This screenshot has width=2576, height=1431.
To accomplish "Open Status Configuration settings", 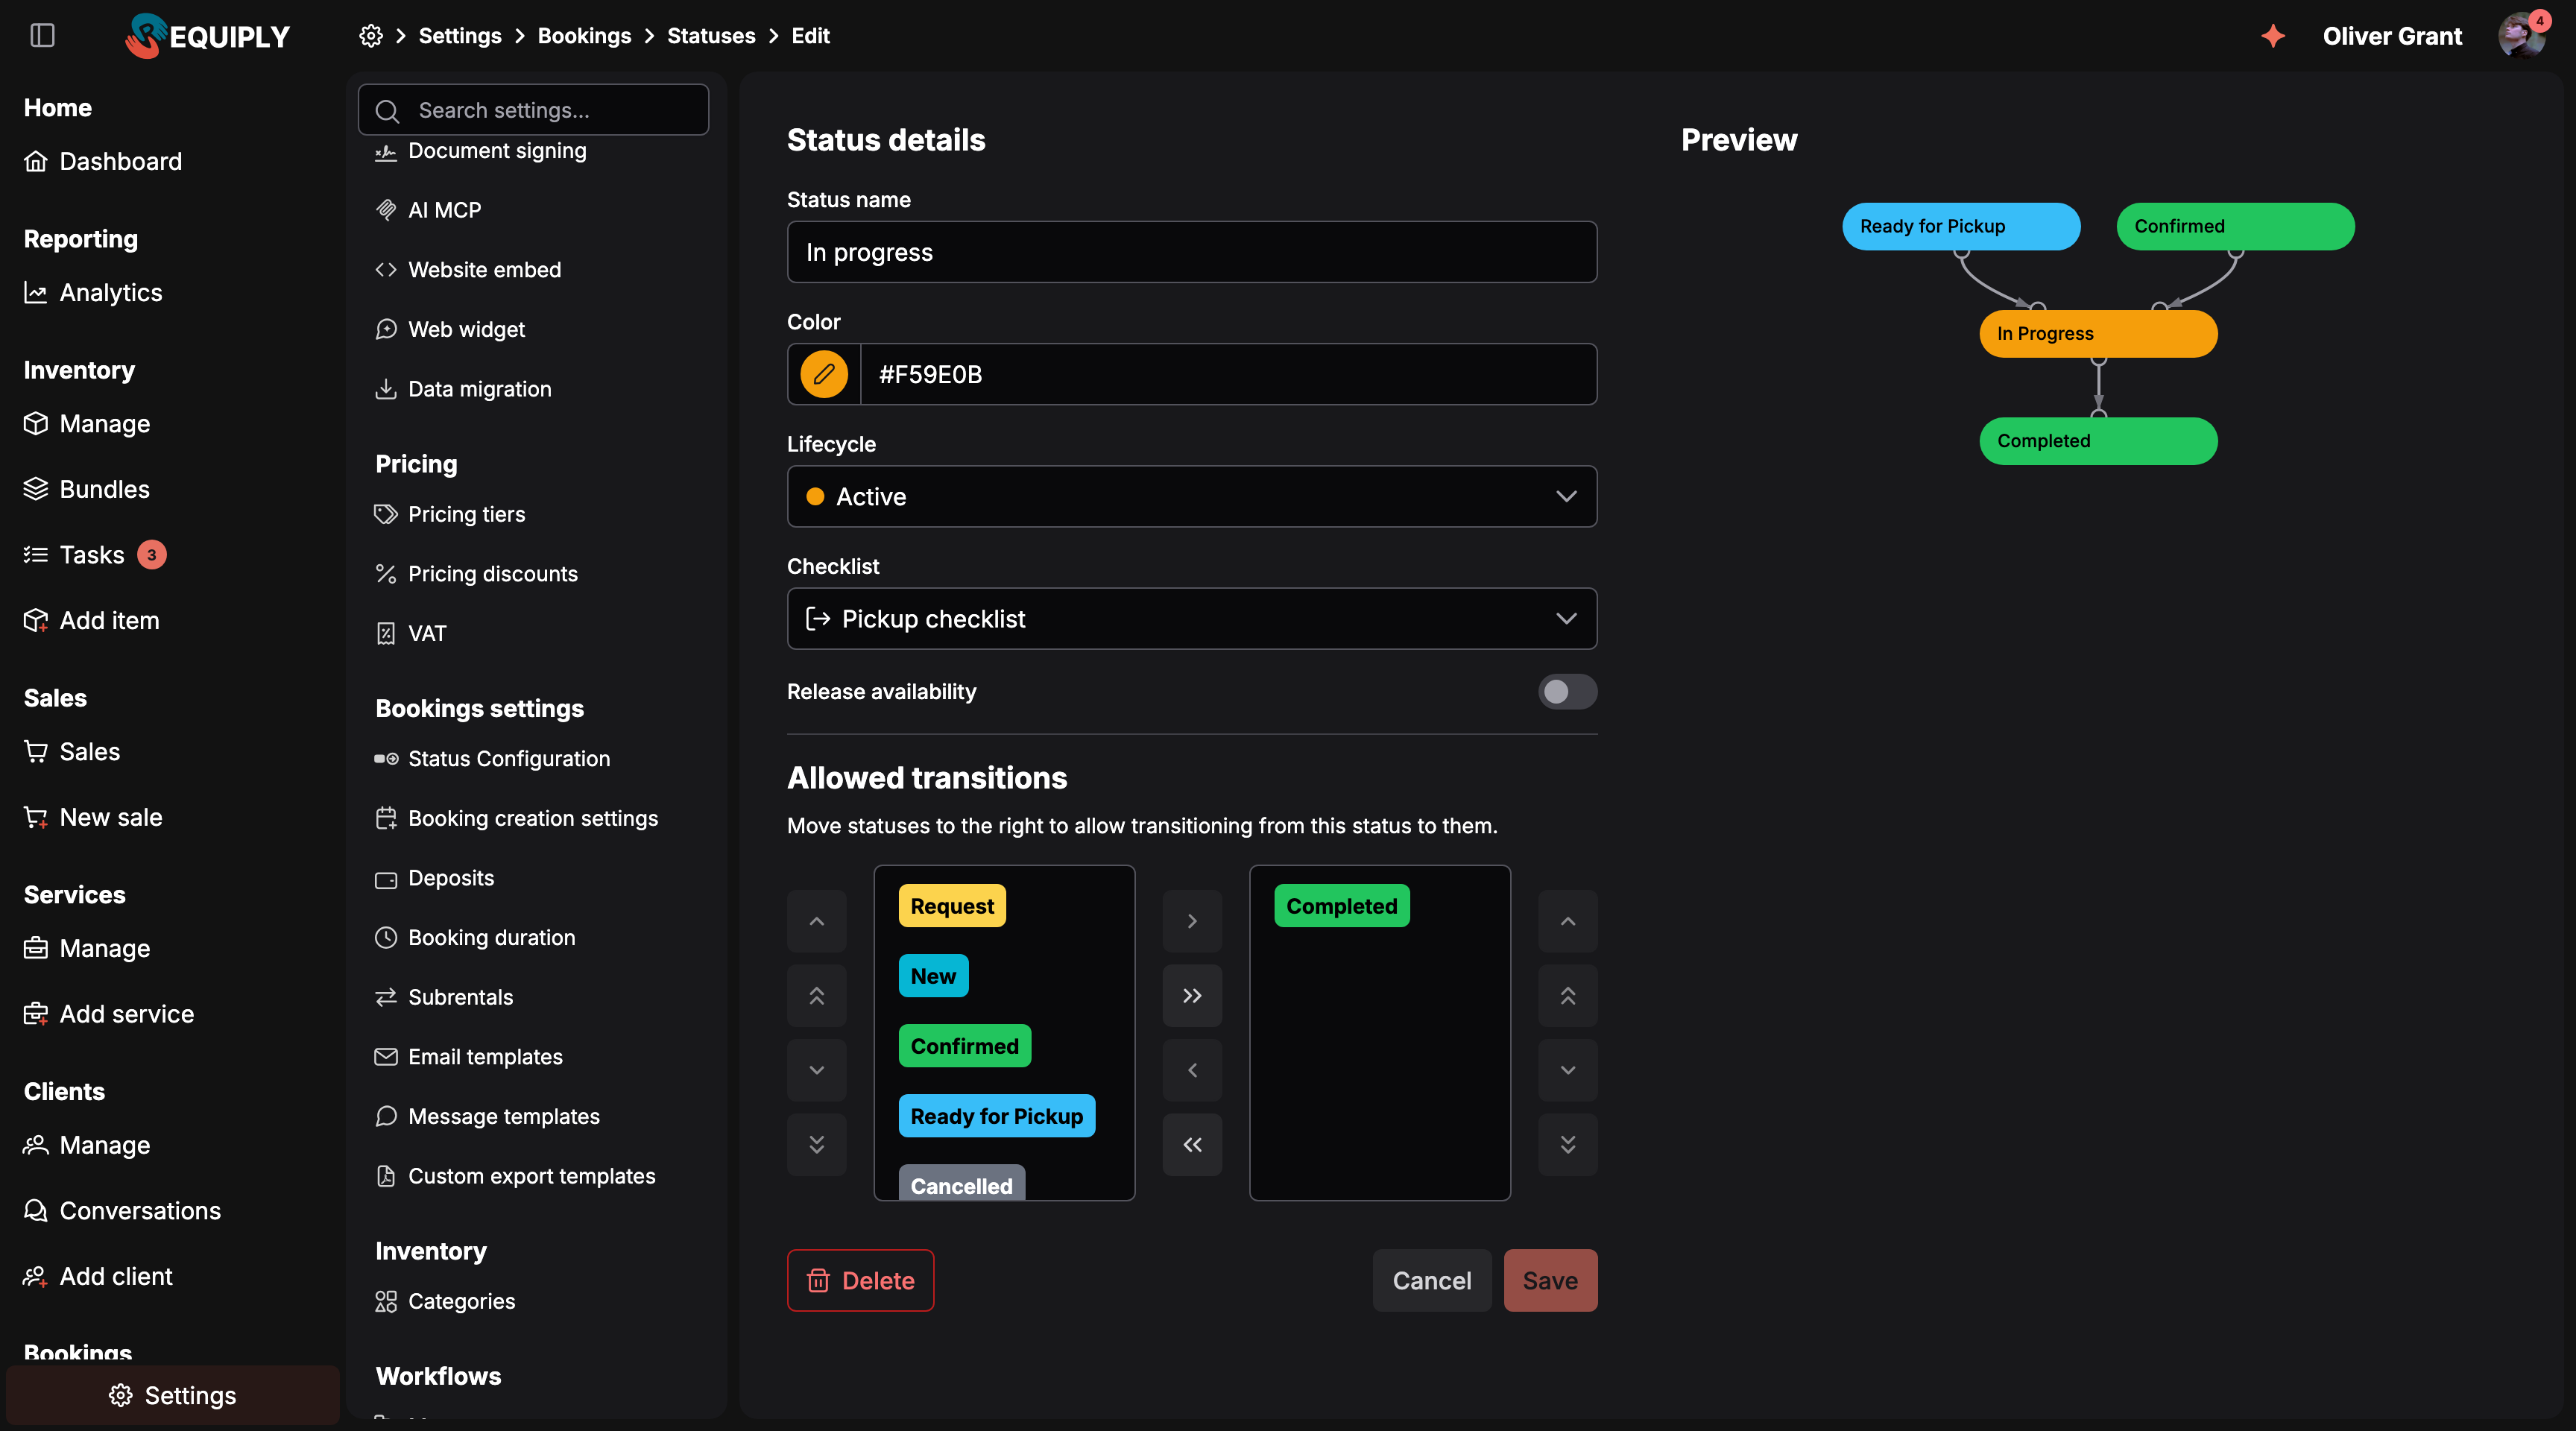I will (x=491, y=759).
